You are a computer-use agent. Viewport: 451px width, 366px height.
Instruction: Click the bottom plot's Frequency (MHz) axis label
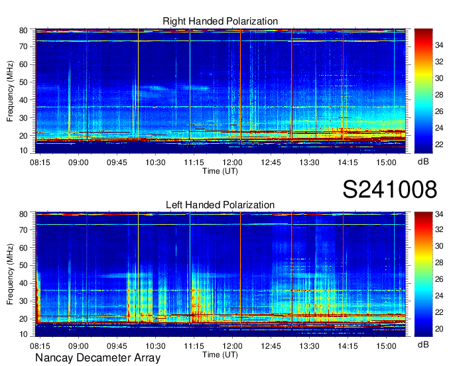pyautogui.click(x=10, y=274)
